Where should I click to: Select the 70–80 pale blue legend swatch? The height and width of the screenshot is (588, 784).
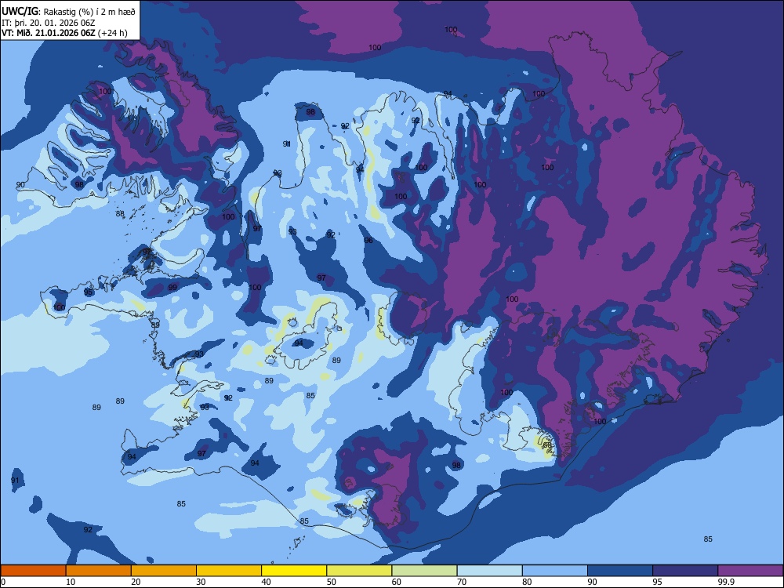tap(489, 571)
